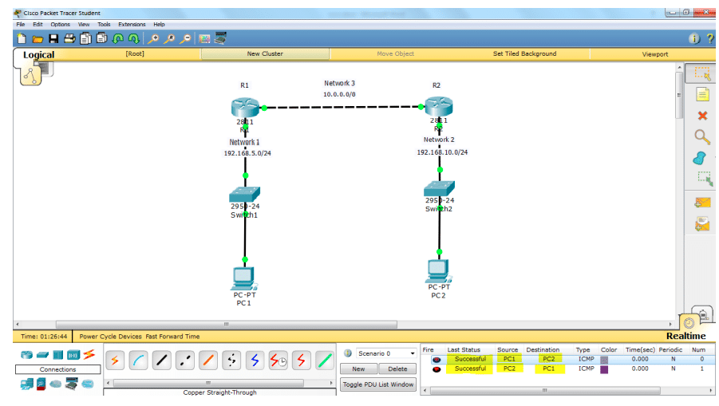Image resolution: width=719 pixels, height=406 pixels.
Task: Open the View menu
Action: (84, 24)
